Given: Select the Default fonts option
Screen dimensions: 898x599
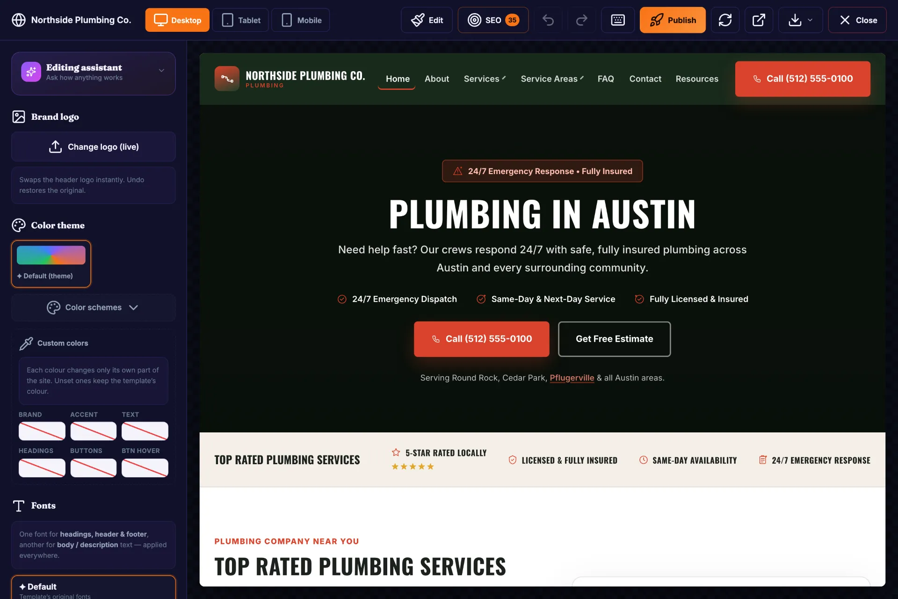Looking at the screenshot, I should [94, 588].
